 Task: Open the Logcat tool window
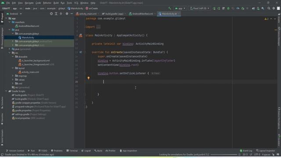coord(86,151)
